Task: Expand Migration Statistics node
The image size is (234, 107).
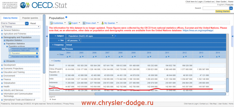Action: [4, 40]
